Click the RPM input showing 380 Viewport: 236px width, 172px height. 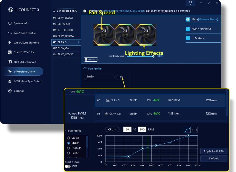pos(142,129)
